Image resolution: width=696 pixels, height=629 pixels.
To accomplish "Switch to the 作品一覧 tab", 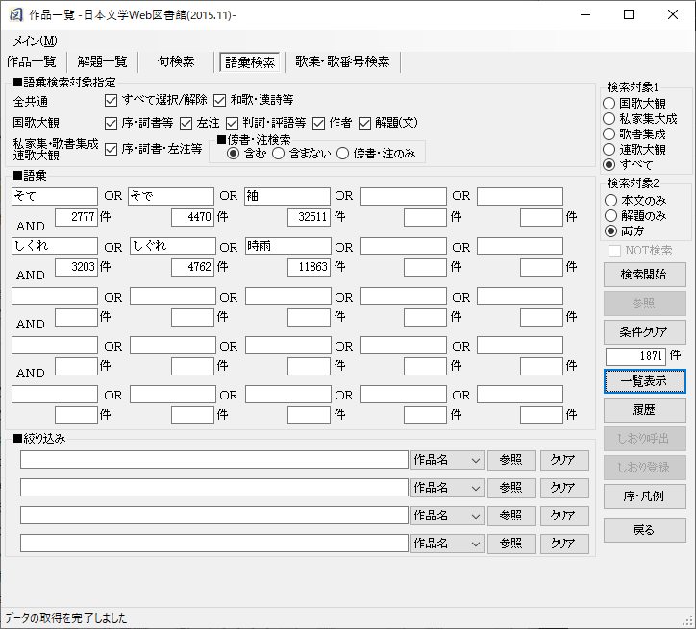I will 32,61.
